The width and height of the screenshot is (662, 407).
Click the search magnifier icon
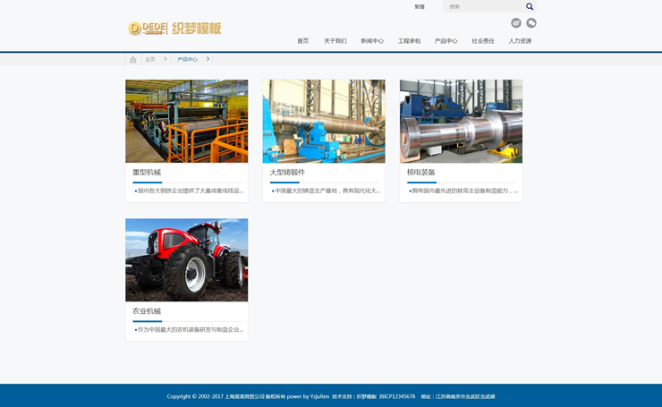pos(530,6)
